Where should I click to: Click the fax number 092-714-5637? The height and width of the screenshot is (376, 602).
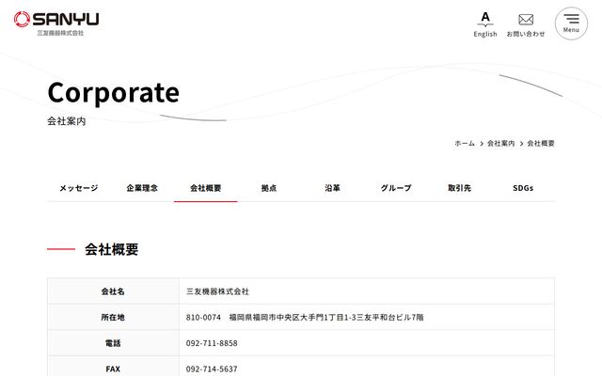212,368
